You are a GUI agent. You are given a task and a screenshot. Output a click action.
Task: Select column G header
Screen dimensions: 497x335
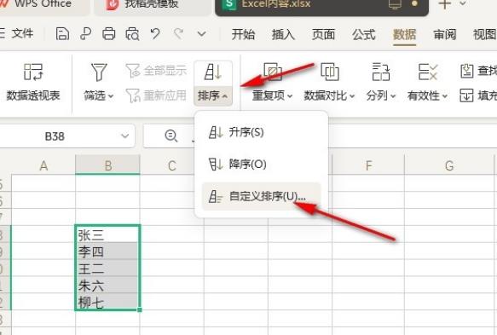449,165
